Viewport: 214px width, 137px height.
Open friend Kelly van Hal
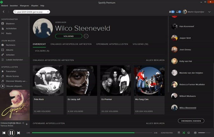pyautogui.click(x=182, y=61)
